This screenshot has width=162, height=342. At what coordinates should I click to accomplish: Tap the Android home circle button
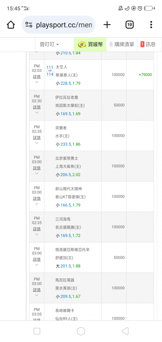81,331
